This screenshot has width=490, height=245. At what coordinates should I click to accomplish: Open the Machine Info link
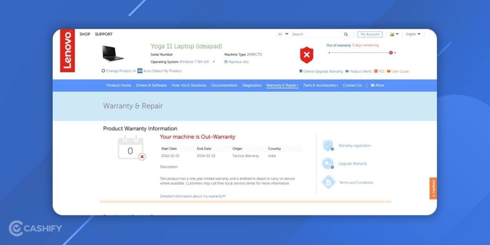236,62
